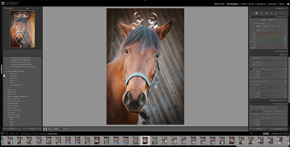Image resolution: width=290 pixels, height=147 pixels.
Task: Enable the Super Auflösung checkbox
Action: (x=251, y=65)
